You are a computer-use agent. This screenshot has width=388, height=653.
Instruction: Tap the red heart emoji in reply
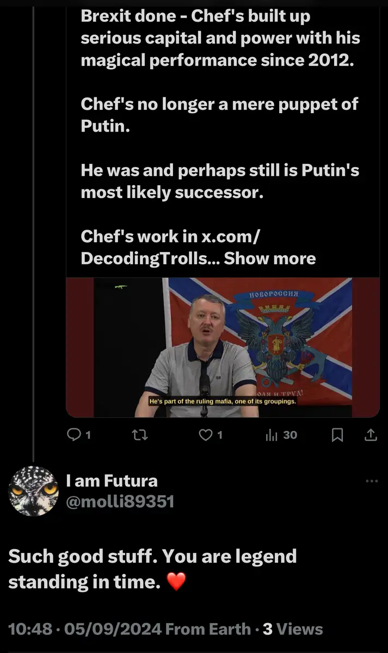click(x=176, y=582)
